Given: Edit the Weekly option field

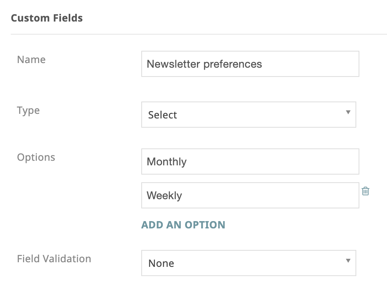Looking at the screenshot, I should click(250, 195).
